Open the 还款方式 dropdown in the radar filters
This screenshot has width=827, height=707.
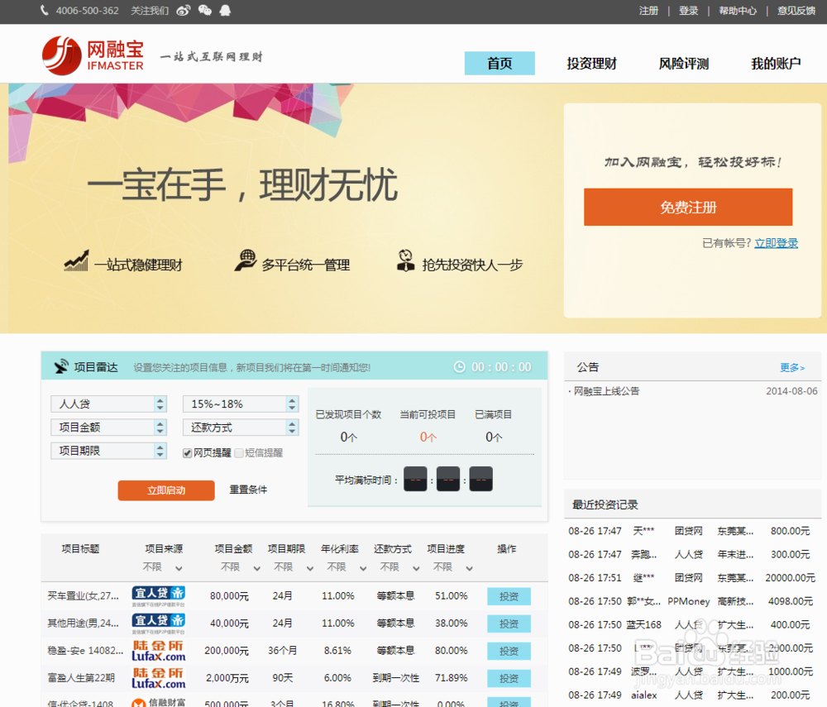[x=240, y=428]
